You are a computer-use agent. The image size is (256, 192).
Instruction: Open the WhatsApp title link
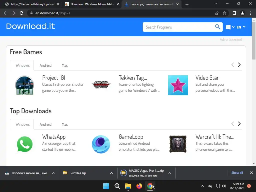pos(54,137)
